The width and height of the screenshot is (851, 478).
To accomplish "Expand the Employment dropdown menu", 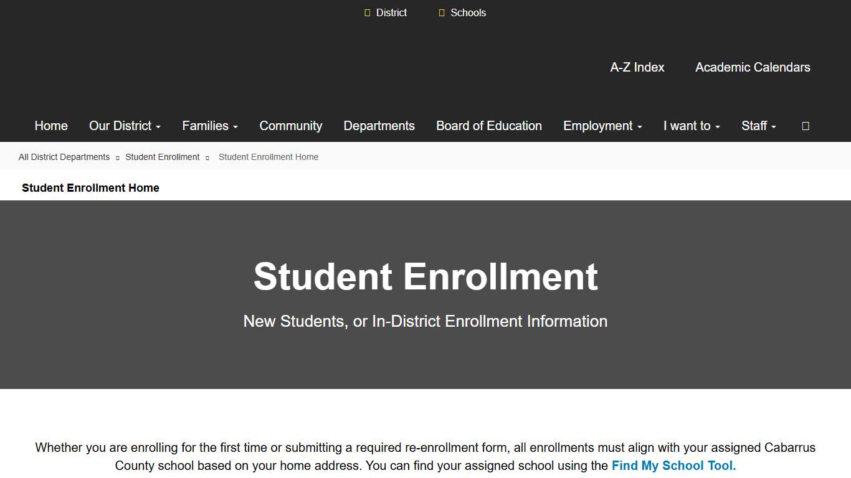I will (602, 126).
